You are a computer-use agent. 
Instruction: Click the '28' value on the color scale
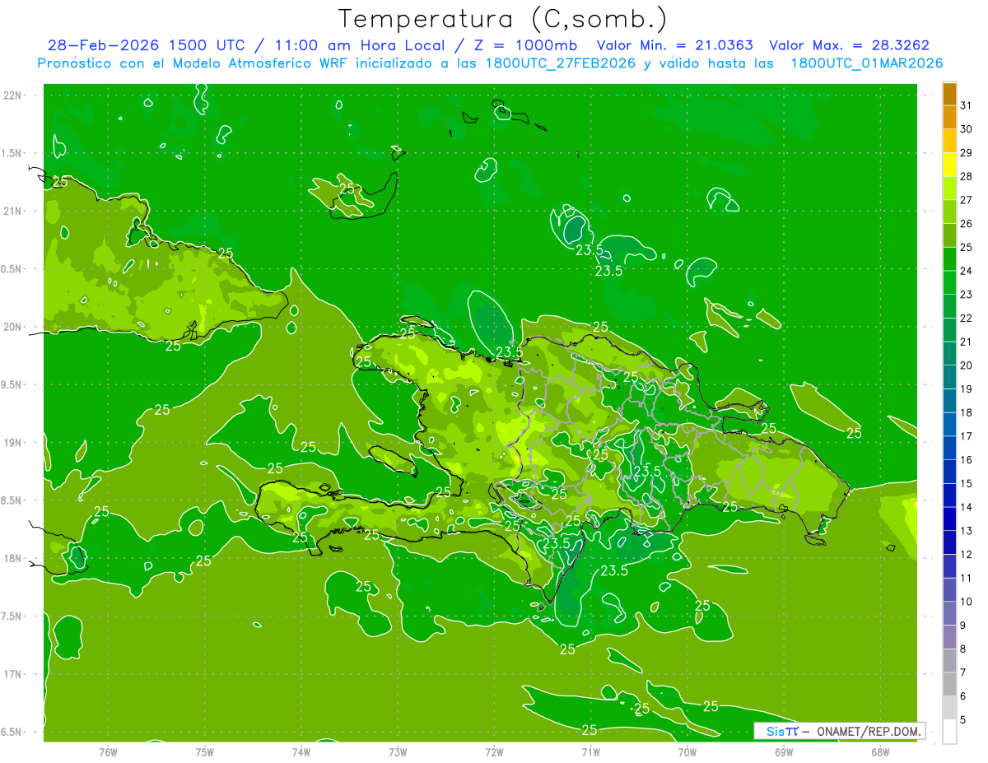(967, 176)
